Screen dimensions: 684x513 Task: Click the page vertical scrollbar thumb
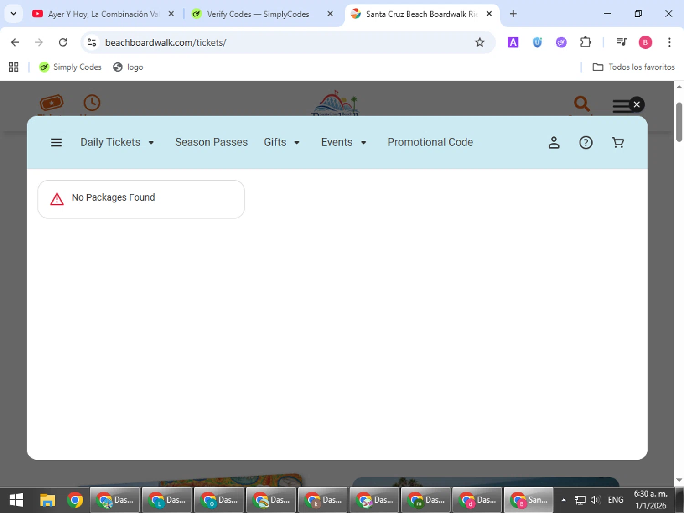[679, 122]
